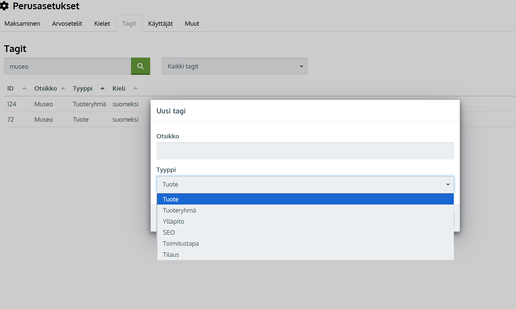Focus the Otsikko input field in dialog
Image resolution: width=516 pixels, height=309 pixels.
point(305,151)
